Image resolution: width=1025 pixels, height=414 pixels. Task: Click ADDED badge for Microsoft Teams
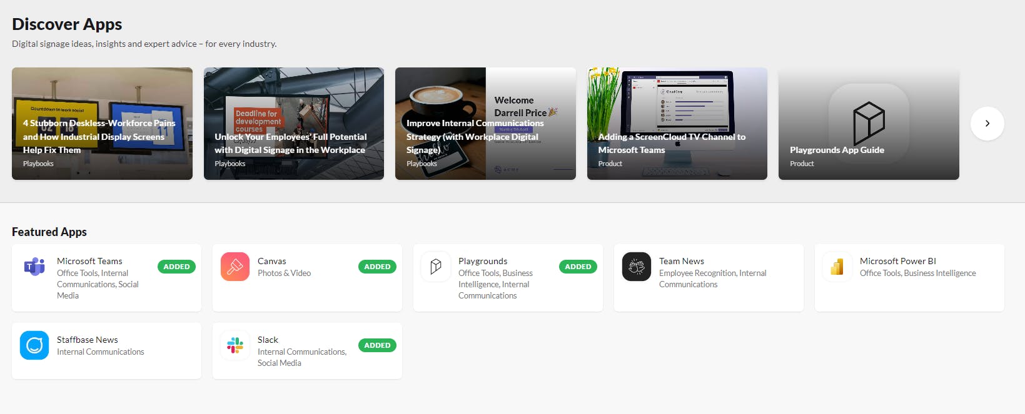point(176,267)
